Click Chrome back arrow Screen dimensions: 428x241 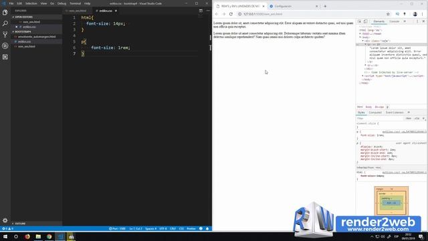point(217,14)
